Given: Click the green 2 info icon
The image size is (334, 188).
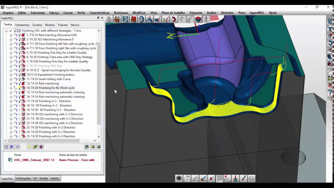Looking at the screenshot, I should pyautogui.click(x=166, y=19).
